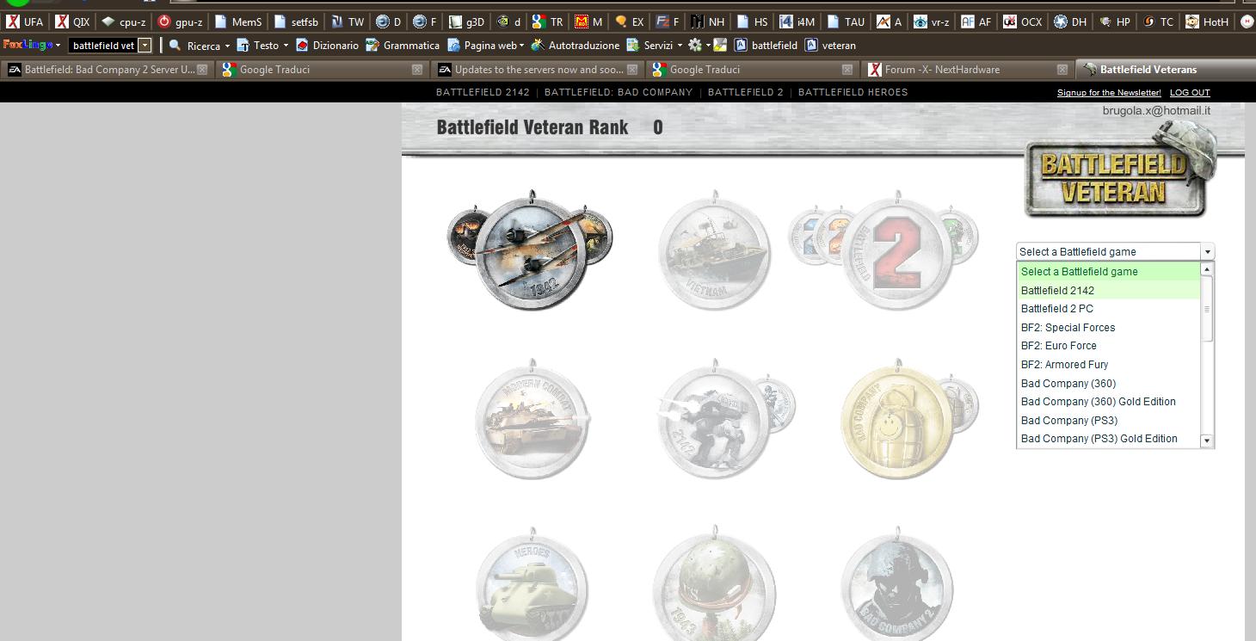Click the MemS bookmark
1256x641 pixels.
(x=237, y=22)
